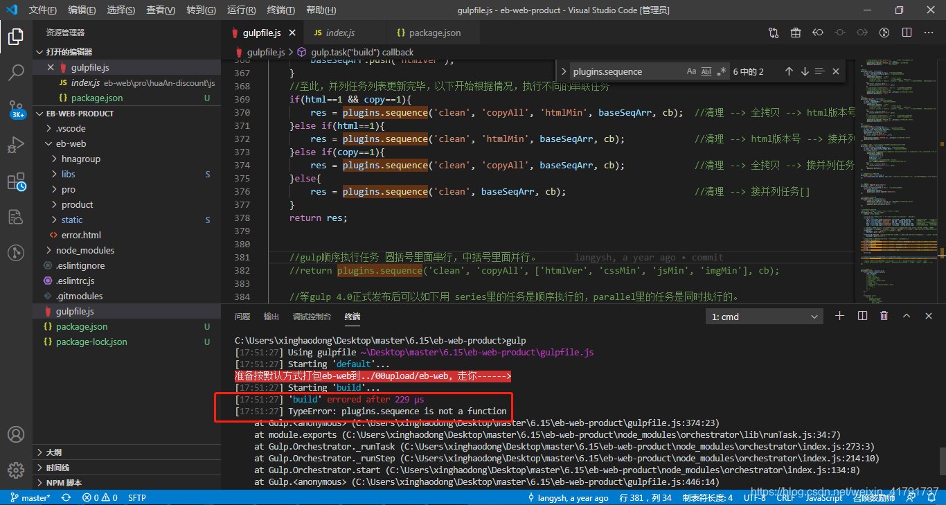Open the GitLens icon in activity bar

pyautogui.click(x=16, y=253)
